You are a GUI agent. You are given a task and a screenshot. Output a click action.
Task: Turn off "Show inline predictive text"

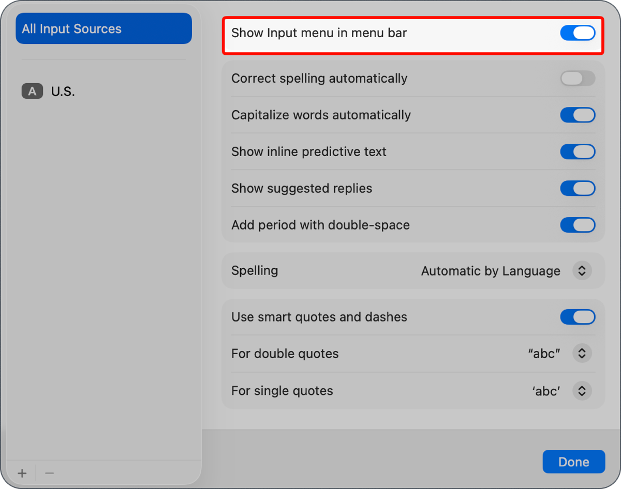click(578, 151)
